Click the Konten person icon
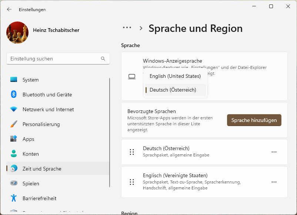The image size is (297, 215). [x=14, y=153]
